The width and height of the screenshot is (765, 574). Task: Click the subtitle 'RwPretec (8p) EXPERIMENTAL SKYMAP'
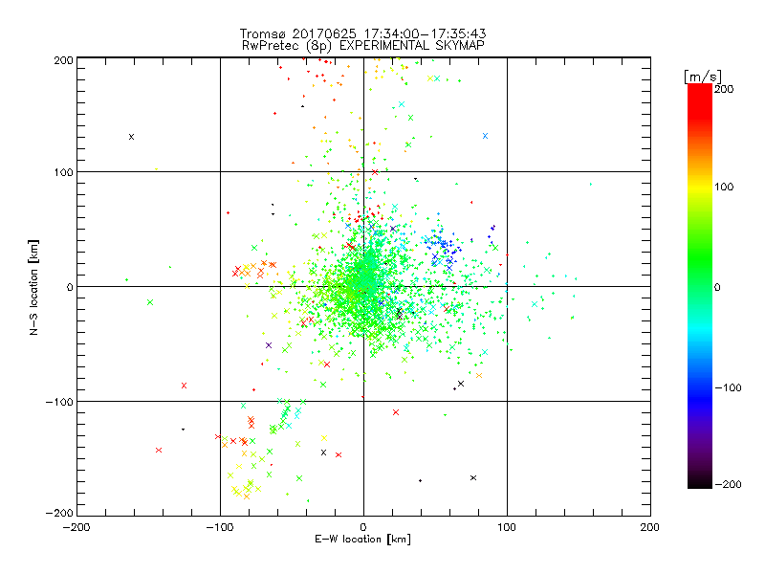pyautogui.click(x=363, y=46)
